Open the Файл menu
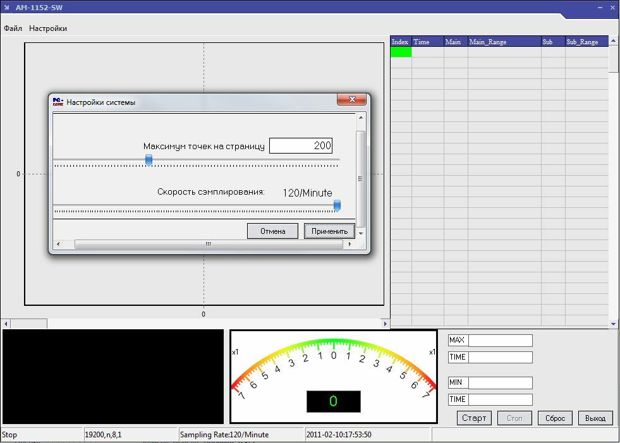This screenshot has height=443, width=620. [x=13, y=28]
